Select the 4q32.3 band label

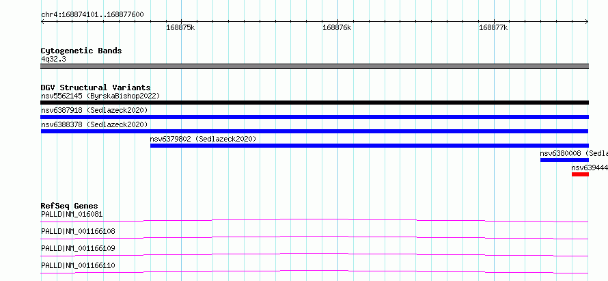coord(53,59)
